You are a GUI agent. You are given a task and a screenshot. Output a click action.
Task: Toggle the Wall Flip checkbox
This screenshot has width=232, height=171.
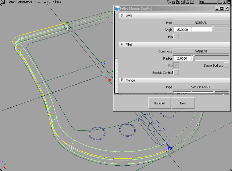(176, 36)
